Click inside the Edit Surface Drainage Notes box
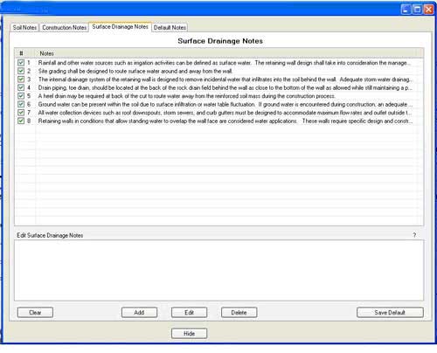 [218, 271]
